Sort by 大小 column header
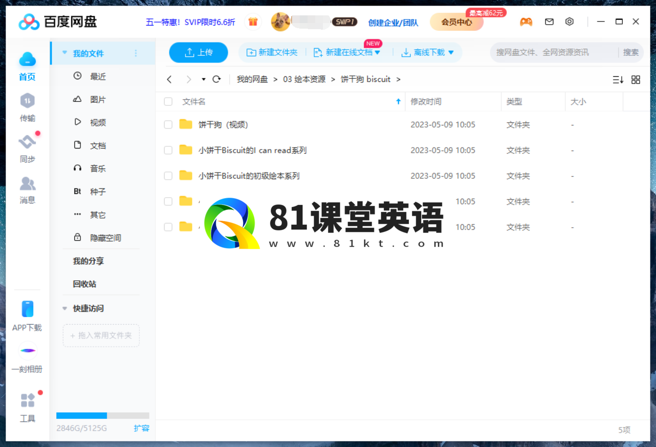The height and width of the screenshot is (447, 656). click(x=579, y=101)
